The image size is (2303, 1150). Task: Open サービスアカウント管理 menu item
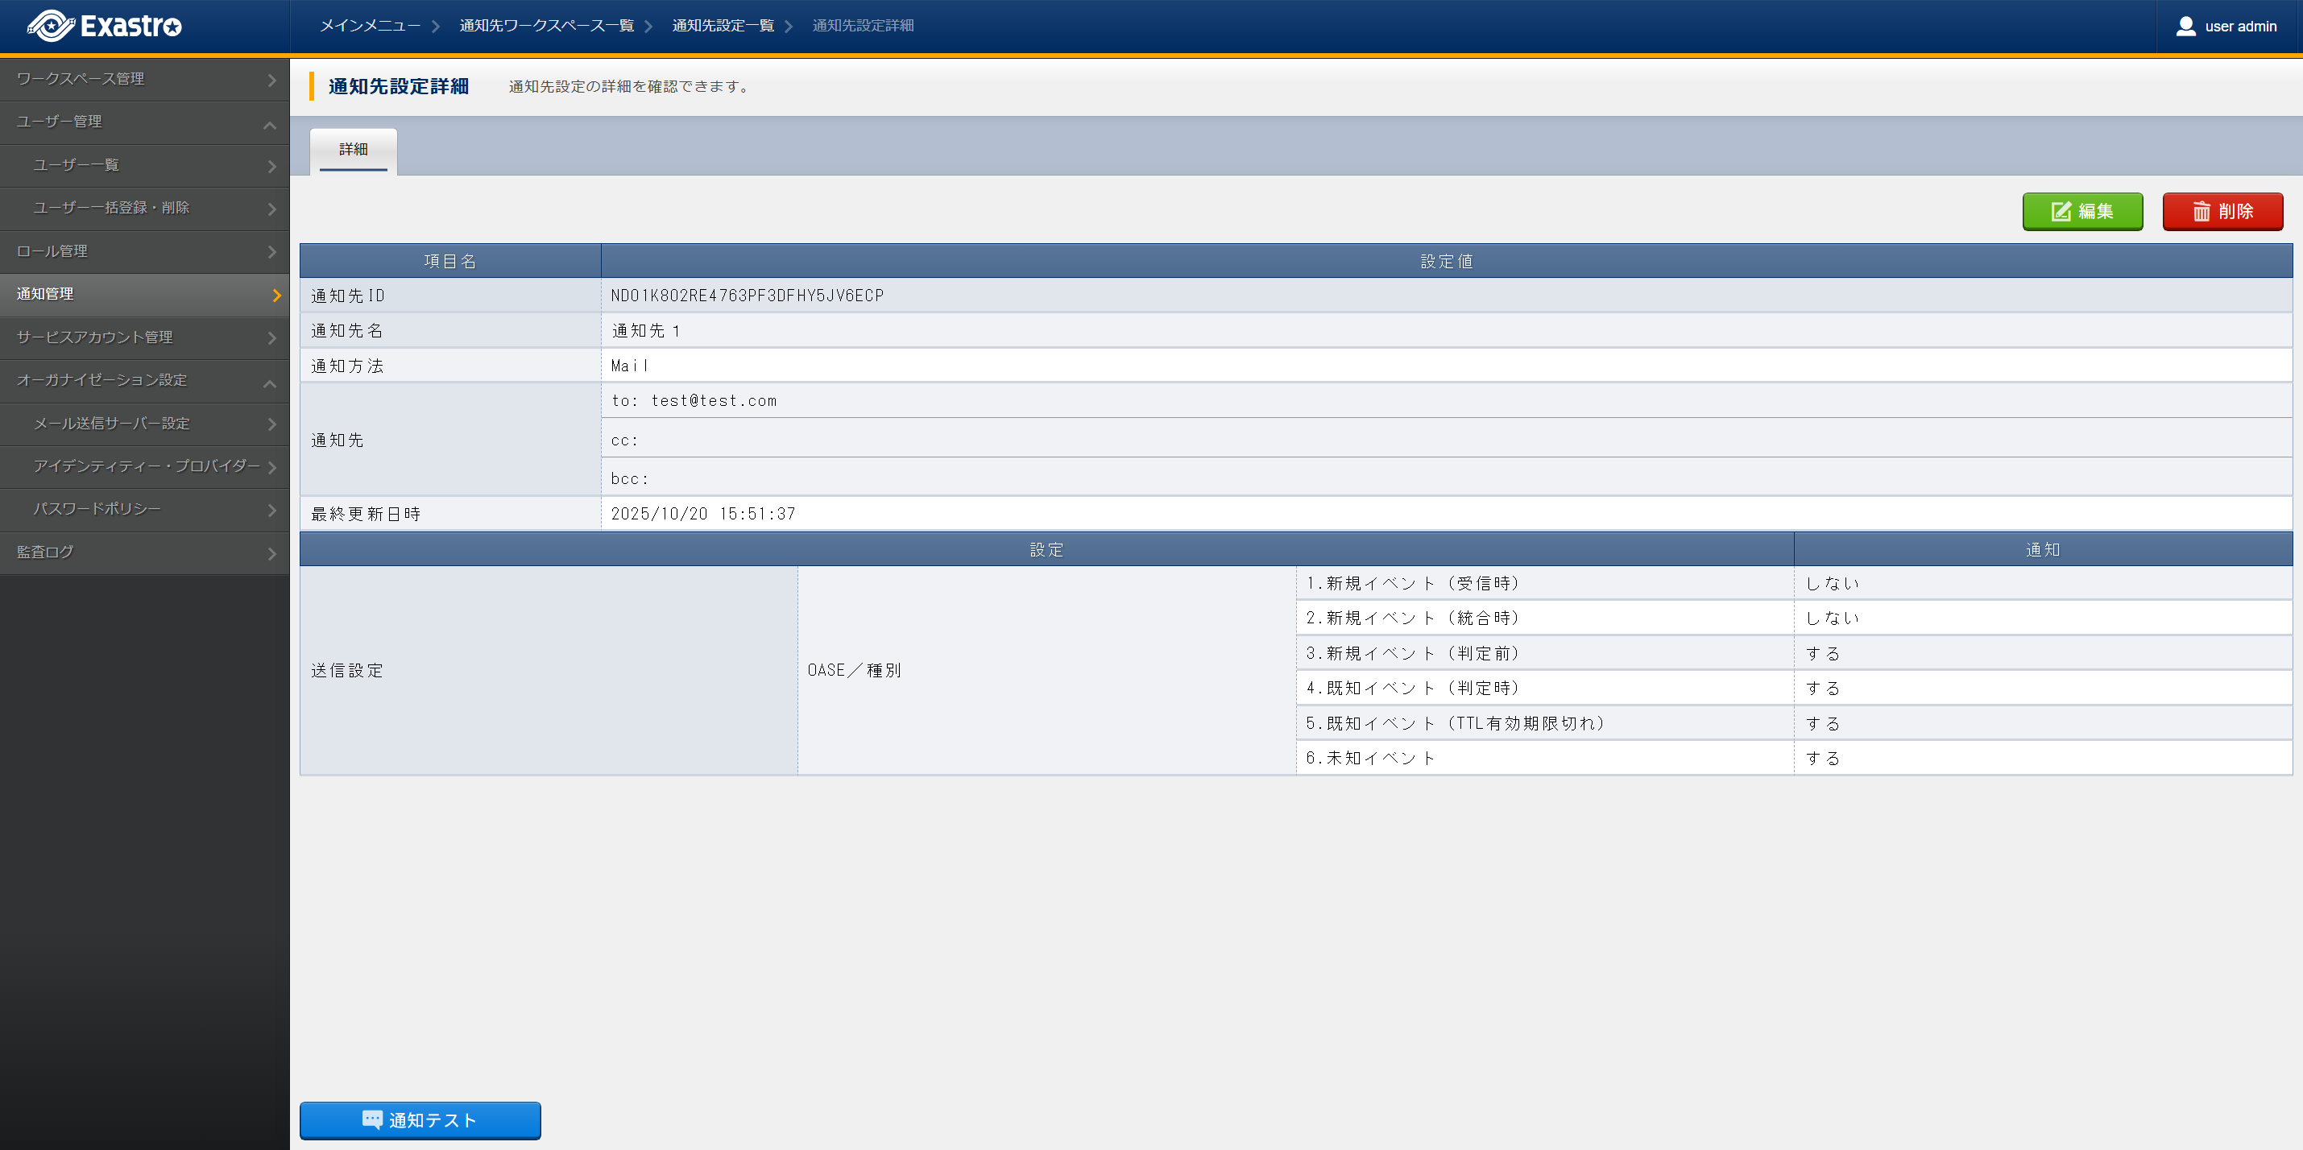click(x=95, y=337)
